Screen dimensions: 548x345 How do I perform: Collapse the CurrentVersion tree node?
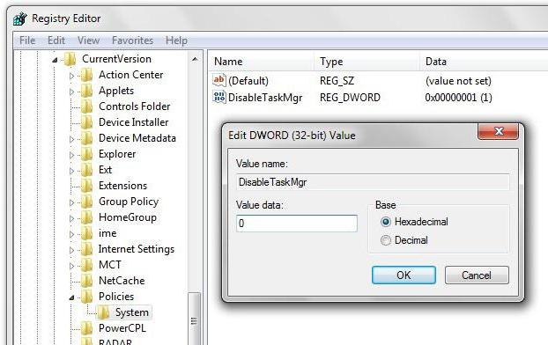pyautogui.click(x=55, y=60)
